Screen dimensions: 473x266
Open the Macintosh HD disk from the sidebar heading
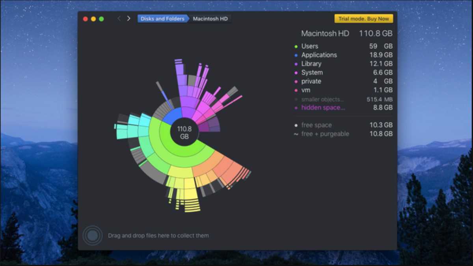[325, 33]
